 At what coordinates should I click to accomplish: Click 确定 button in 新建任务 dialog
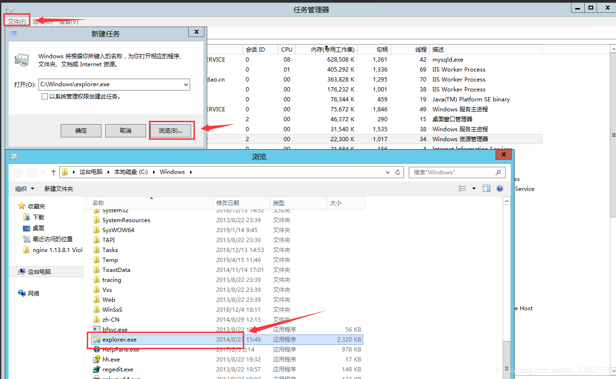[81, 131]
